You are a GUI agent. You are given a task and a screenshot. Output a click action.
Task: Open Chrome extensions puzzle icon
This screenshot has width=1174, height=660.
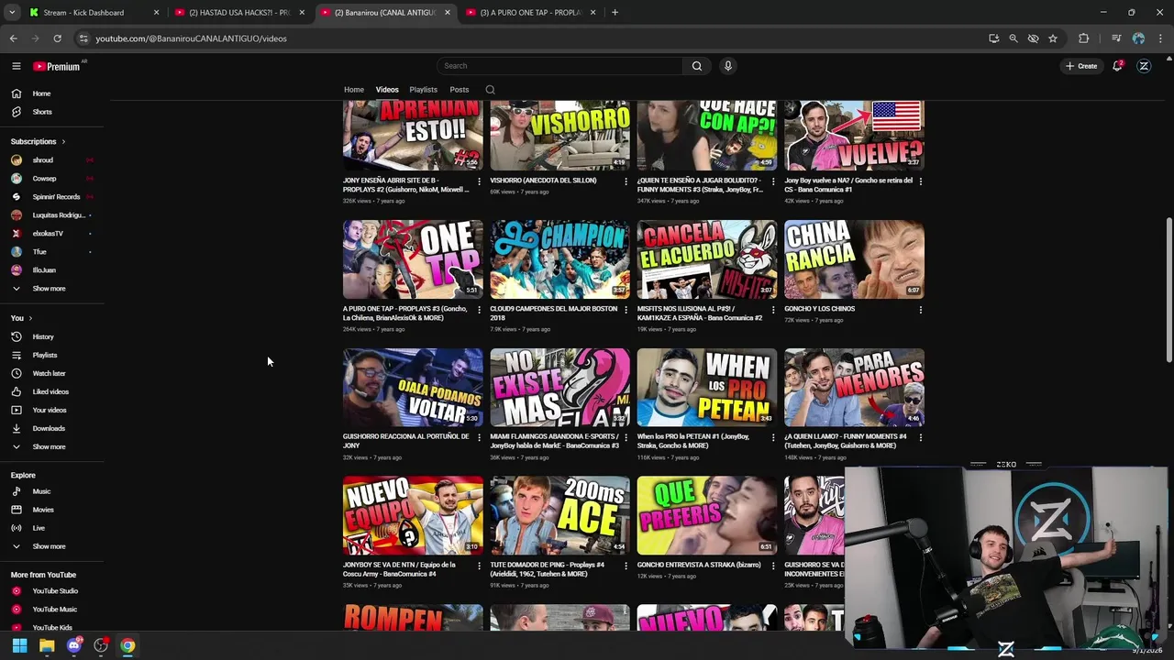pyautogui.click(x=1084, y=38)
